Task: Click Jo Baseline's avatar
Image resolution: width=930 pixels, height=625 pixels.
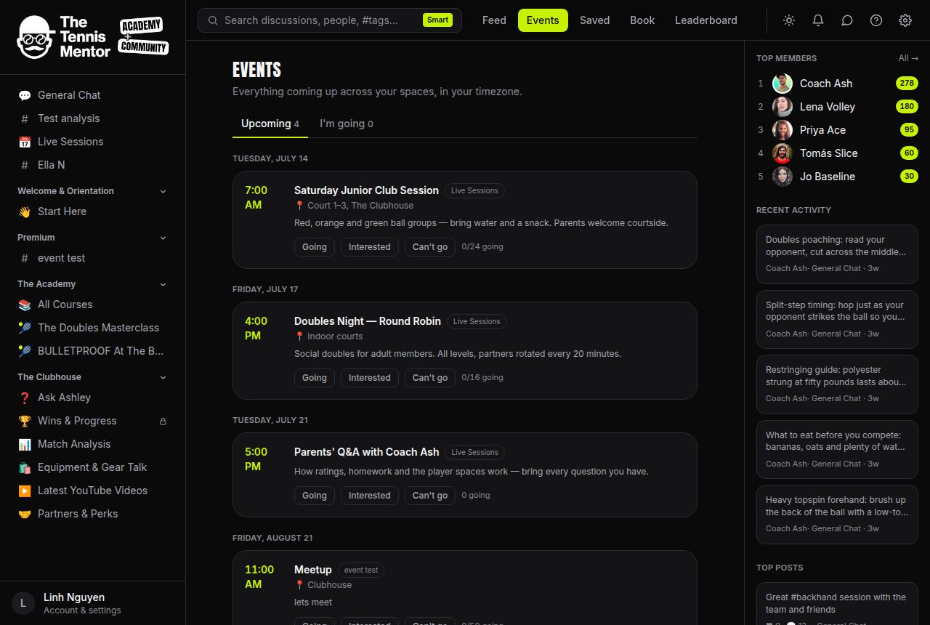Action: (x=783, y=177)
